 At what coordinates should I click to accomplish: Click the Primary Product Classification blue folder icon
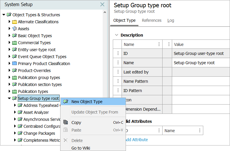coord(15,64)
